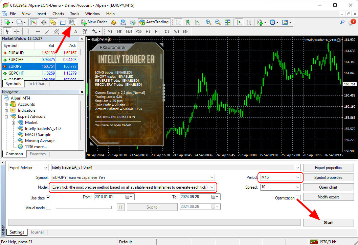This screenshot has height=245, width=358.
Task: Open the Strategy Tester magnifier icon
Action: (x=72, y=22)
